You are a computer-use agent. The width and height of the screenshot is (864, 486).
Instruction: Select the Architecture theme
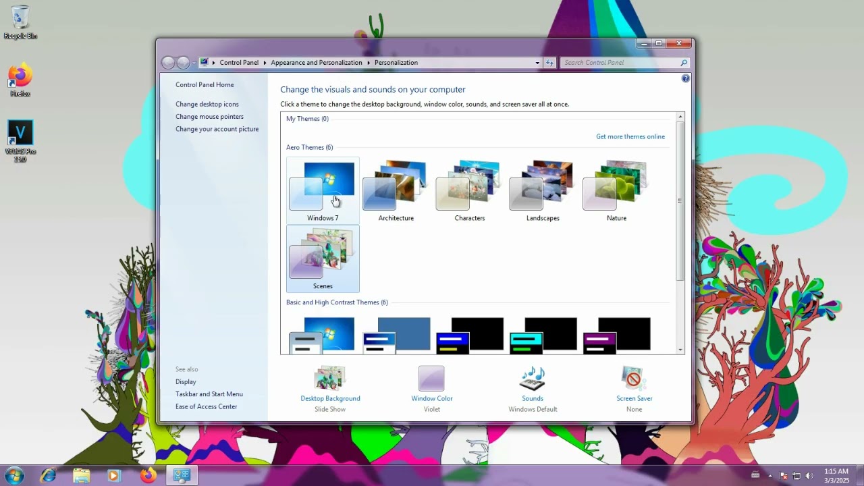tap(396, 190)
